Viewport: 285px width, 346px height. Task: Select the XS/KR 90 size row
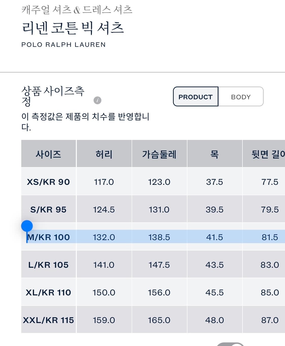coord(48,182)
